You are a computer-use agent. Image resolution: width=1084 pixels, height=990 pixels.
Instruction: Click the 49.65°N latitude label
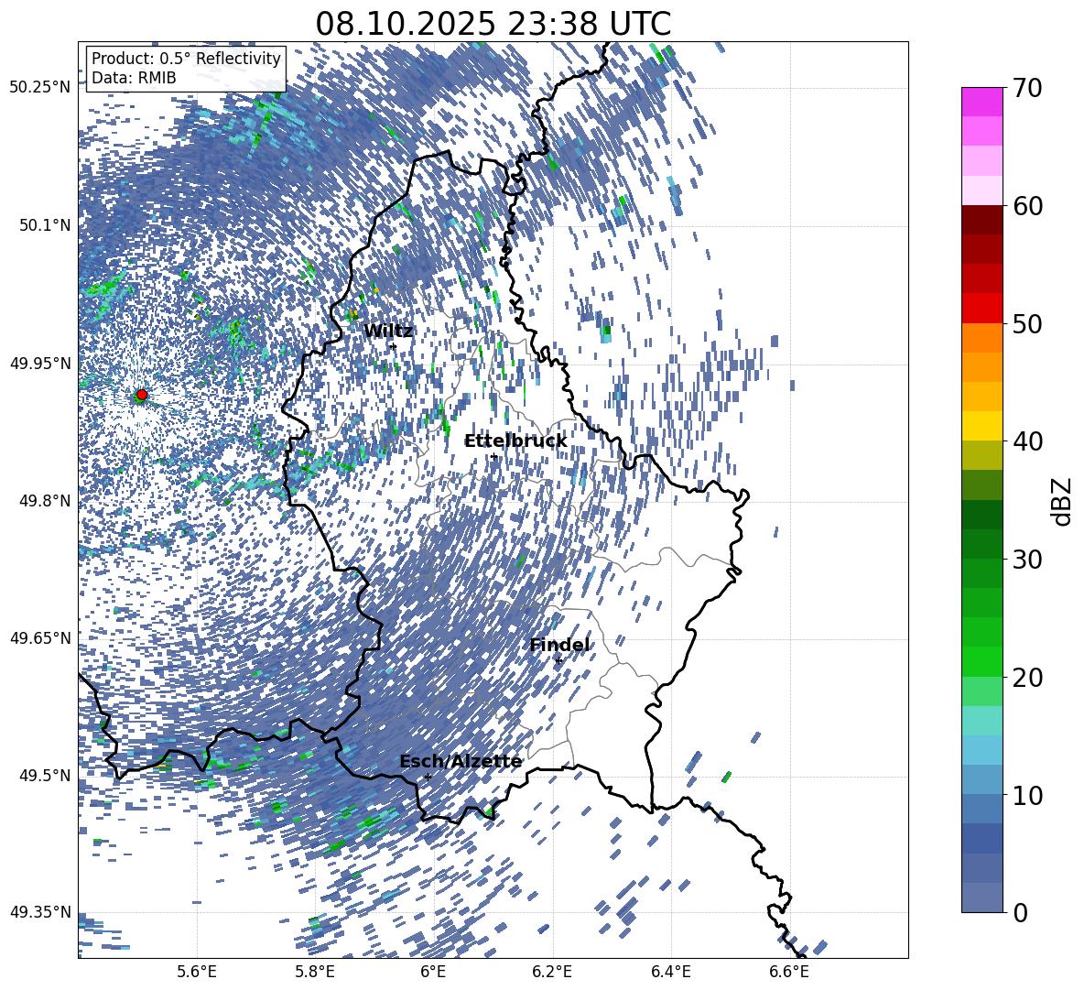(40, 638)
